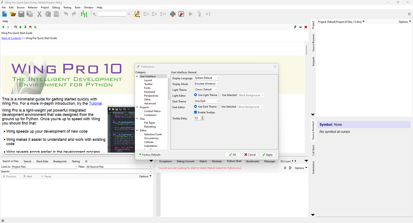Select Fonts in the category tree
The height and width of the screenshot is (223, 413).
(x=147, y=88)
